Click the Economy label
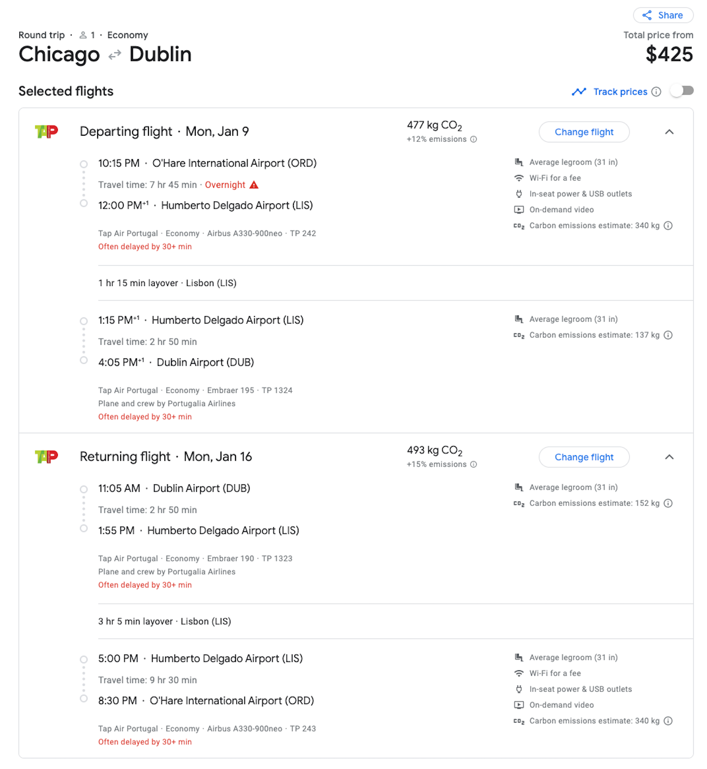The height and width of the screenshot is (769, 707). point(127,35)
